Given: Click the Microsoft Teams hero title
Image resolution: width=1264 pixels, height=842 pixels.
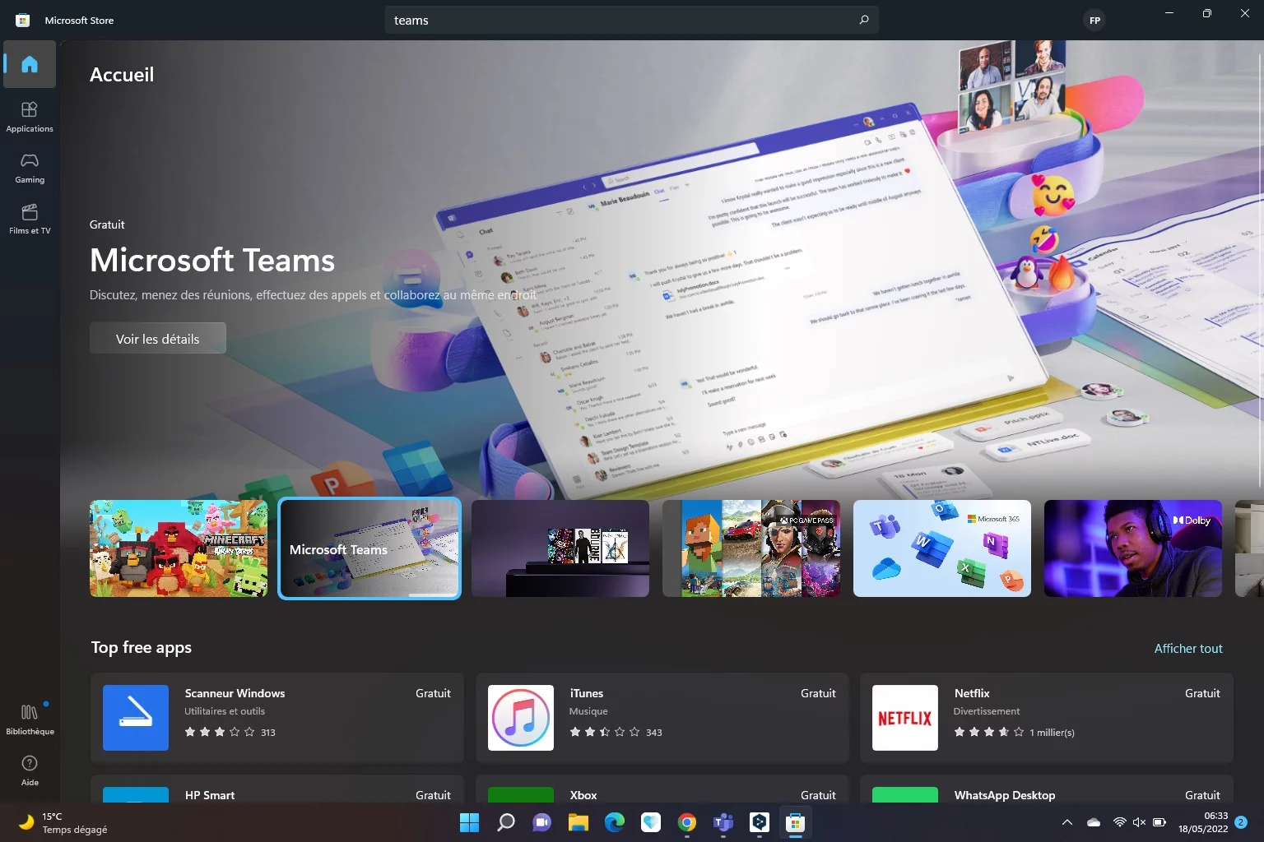Looking at the screenshot, I should (x=212, y=261).
